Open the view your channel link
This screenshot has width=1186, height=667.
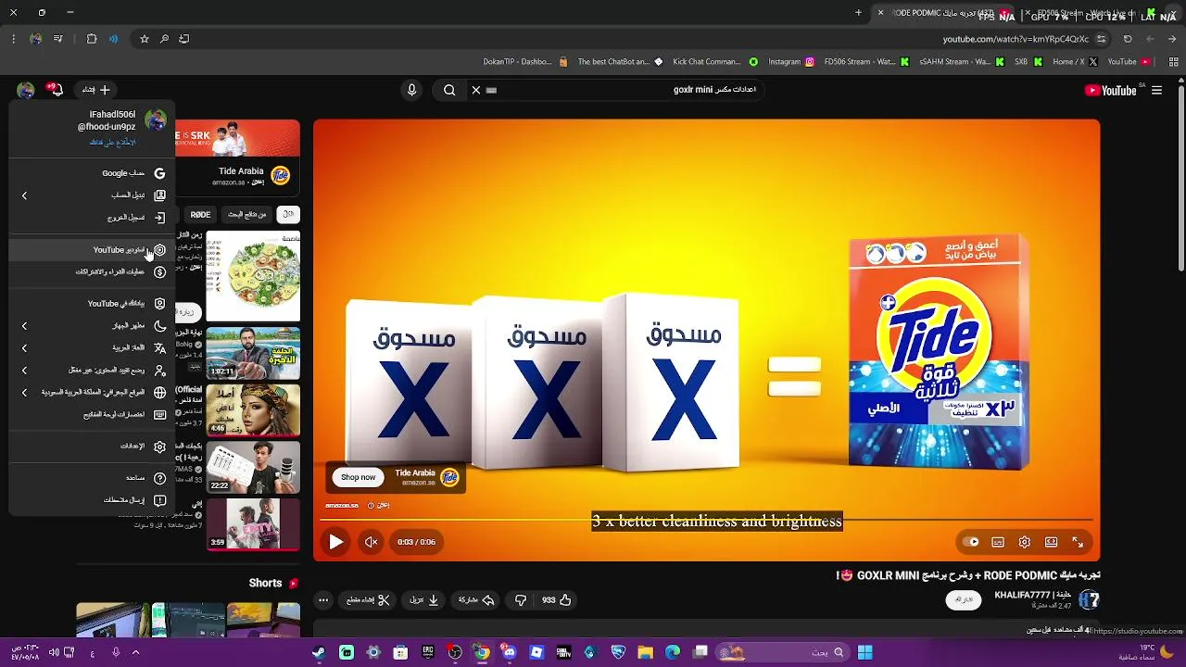112,142
